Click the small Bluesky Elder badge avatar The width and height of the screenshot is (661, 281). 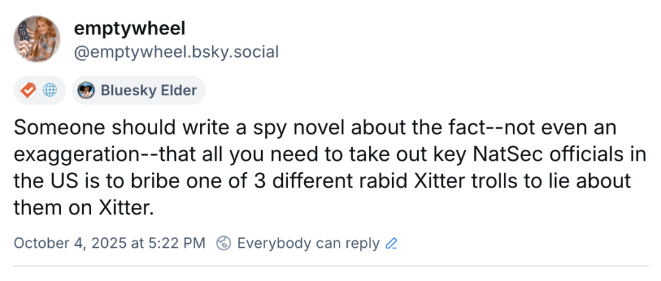(x=87, y=90)
